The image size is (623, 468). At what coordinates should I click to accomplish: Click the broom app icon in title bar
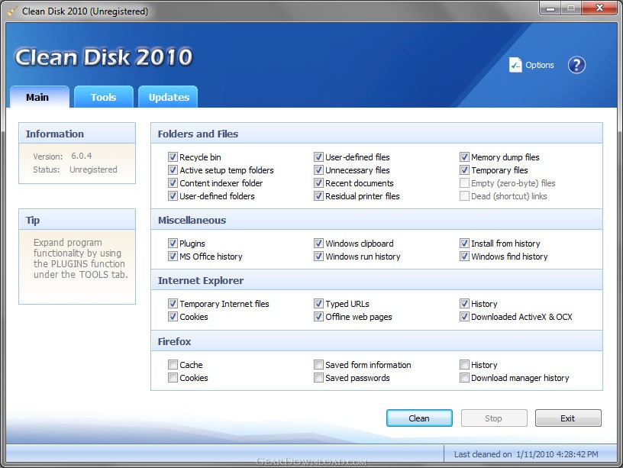(x=11, y=11)
